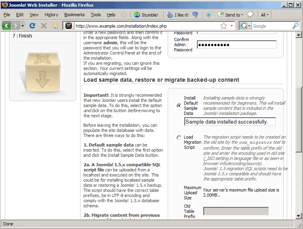Viewport: 303px width, 229px height.
Task: Go back with the green Back arrow
Action: [6, 26]
